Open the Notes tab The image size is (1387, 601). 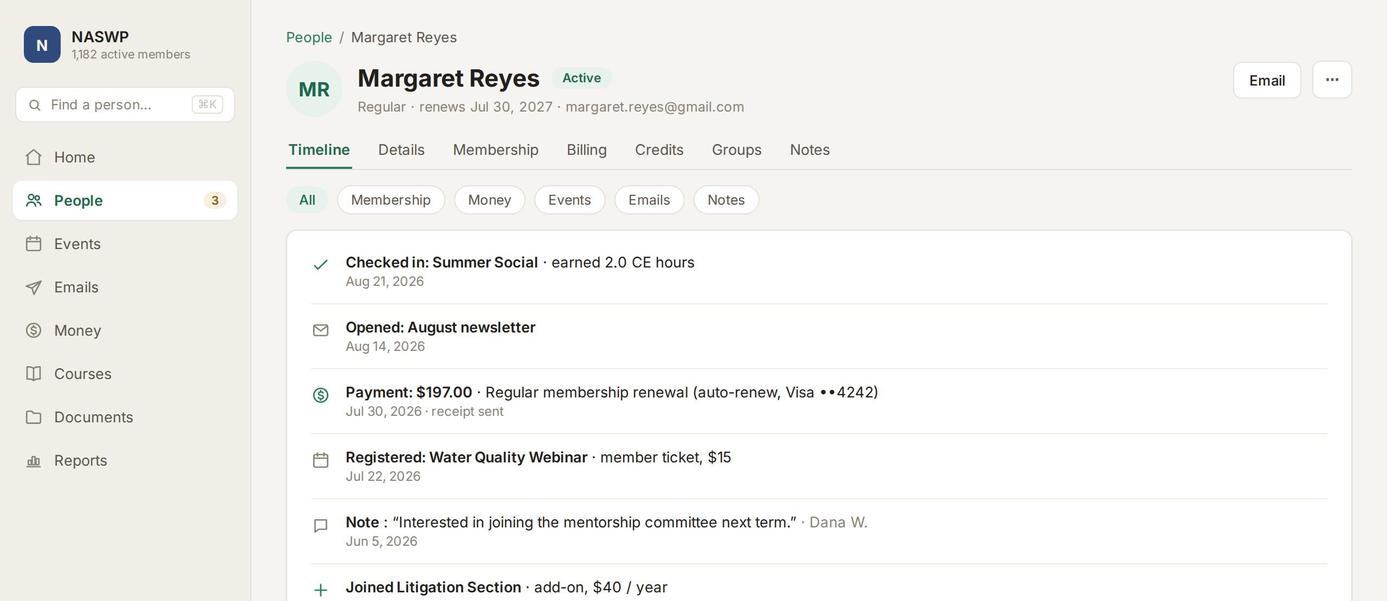point(810,150)
